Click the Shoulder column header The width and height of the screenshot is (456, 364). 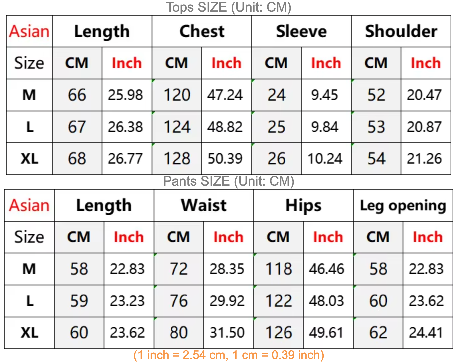point(401,31)
